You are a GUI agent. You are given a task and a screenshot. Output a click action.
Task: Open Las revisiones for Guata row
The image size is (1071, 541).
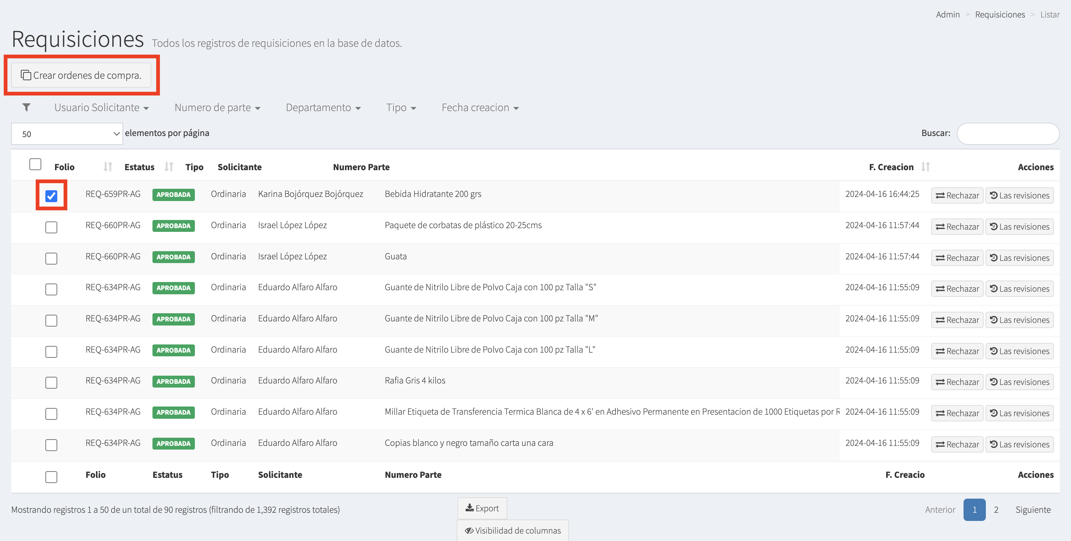(x=1019, y=257)
